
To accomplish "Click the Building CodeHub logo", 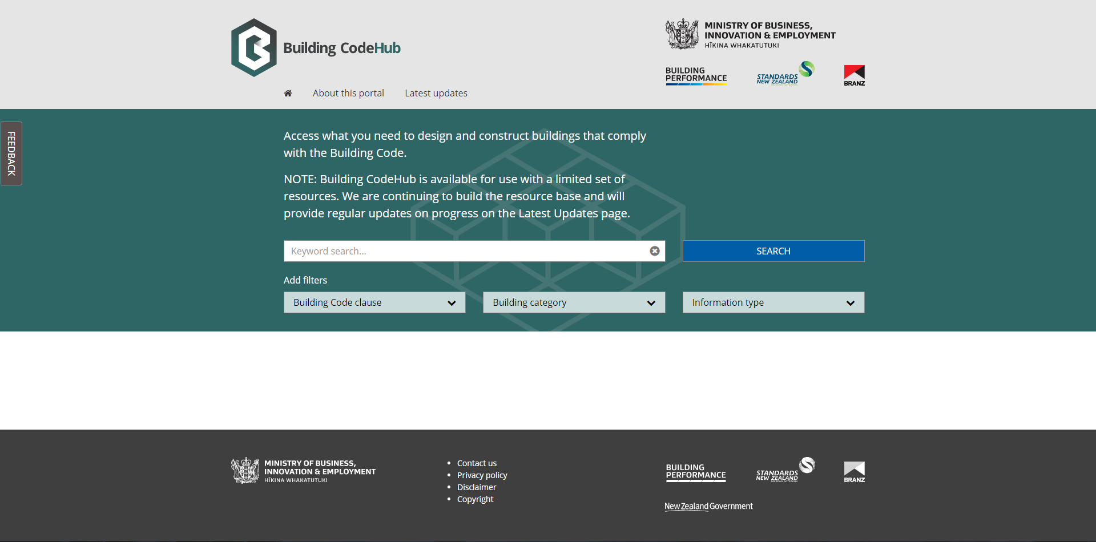I will [316, 47].
